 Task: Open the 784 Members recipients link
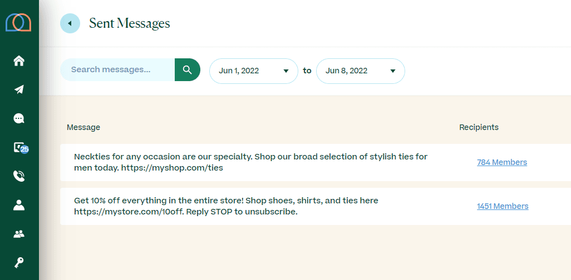pos(502,162)
